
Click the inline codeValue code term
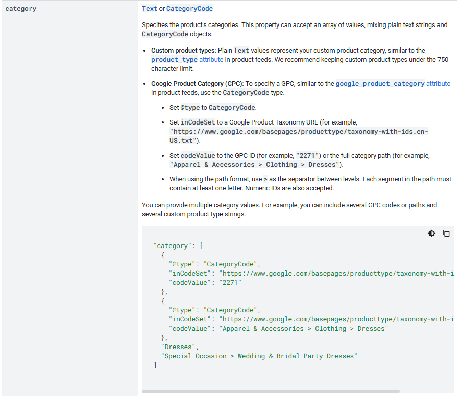point(198,156)
